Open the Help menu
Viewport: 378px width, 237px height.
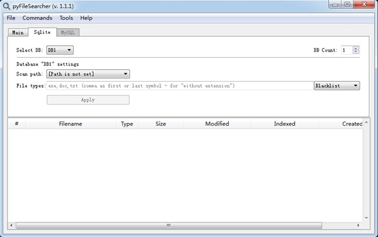click(x=86, y=18)
